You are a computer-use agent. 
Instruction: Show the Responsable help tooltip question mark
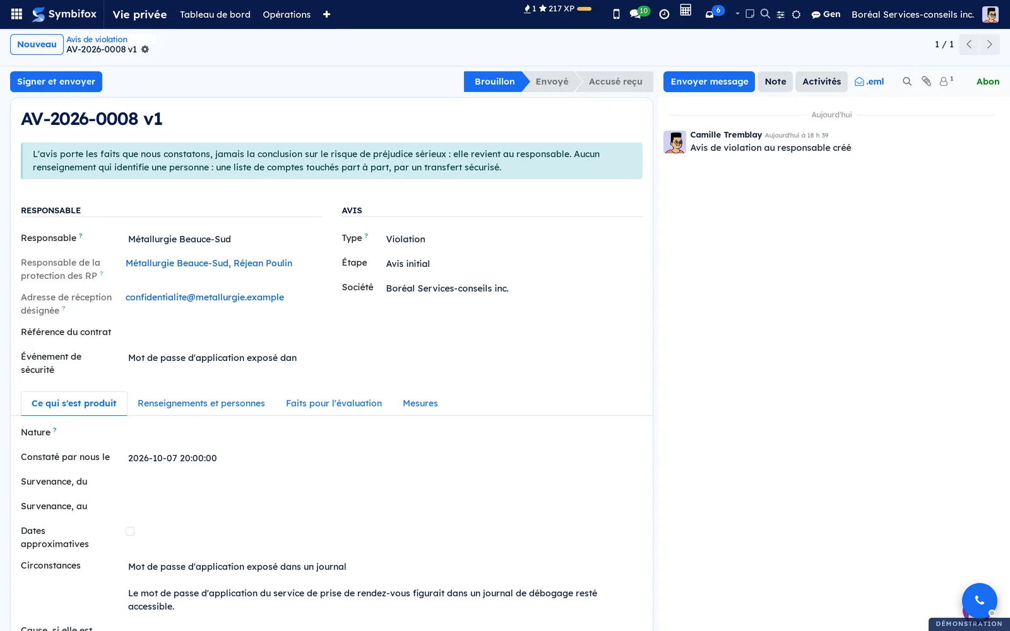81,235
